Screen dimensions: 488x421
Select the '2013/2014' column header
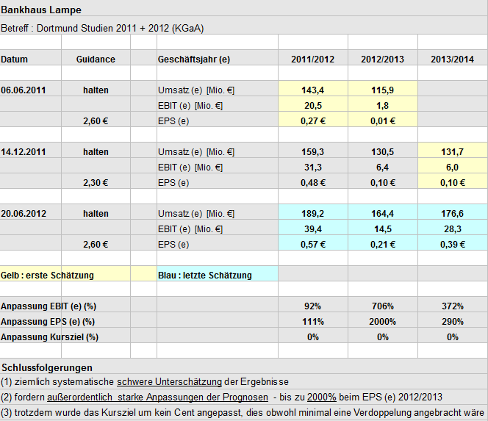[x=452, y=59]
